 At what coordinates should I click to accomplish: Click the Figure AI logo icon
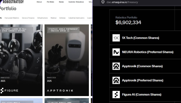pos(116,95)
